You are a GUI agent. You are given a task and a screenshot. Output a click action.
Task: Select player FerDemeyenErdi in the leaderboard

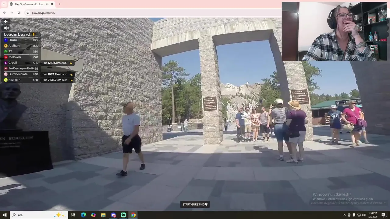click(x=21, y=68)
